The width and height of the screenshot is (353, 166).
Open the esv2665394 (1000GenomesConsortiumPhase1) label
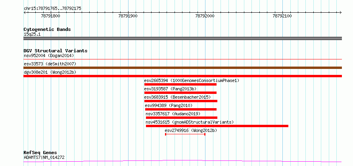[x=192, y=80]
